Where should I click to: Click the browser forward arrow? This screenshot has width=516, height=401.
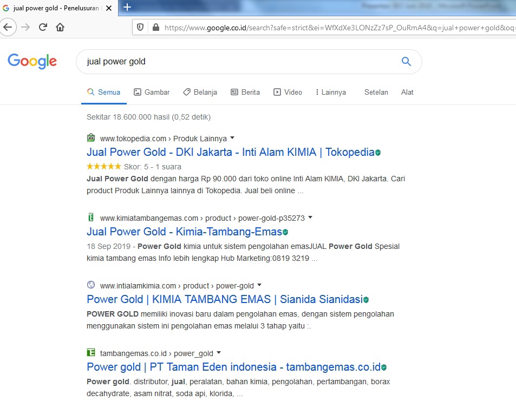tap(25, 27)
